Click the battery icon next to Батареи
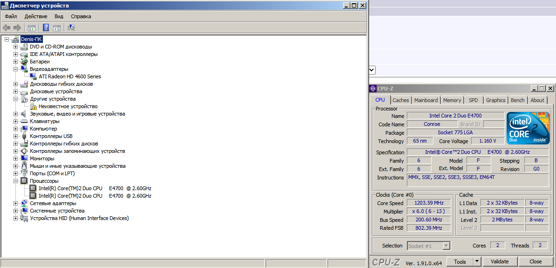Viewport: 556px width, 268px height. [x=24, y=62]
